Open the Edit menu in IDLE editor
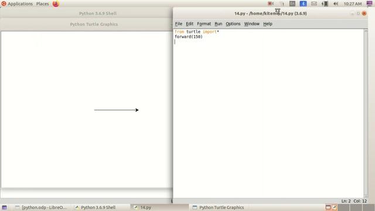 [x=189, y=23]
